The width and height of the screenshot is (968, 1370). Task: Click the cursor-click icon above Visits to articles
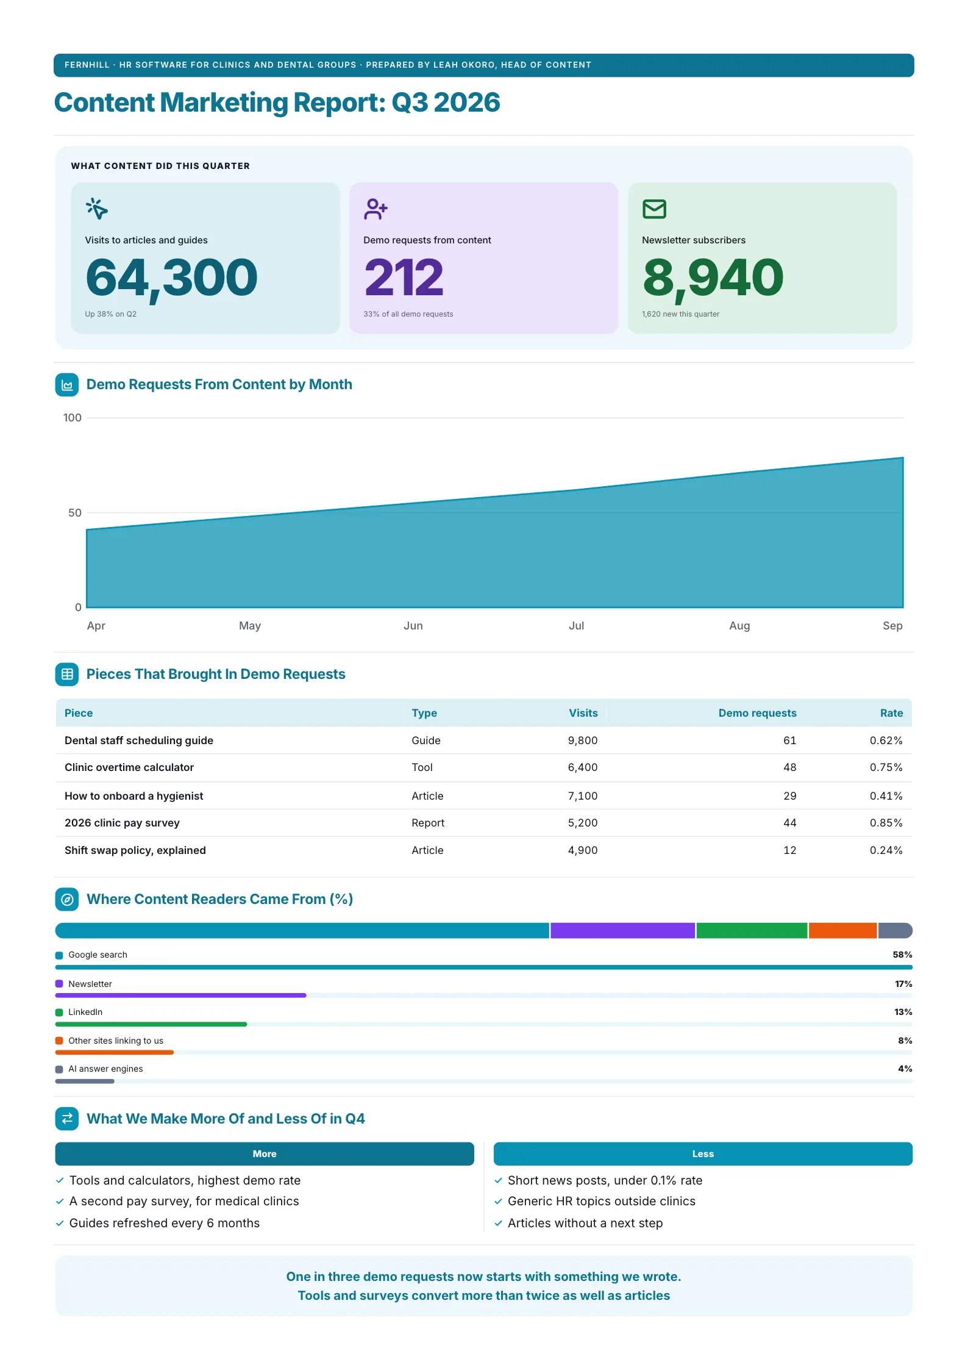click(96, 209)
